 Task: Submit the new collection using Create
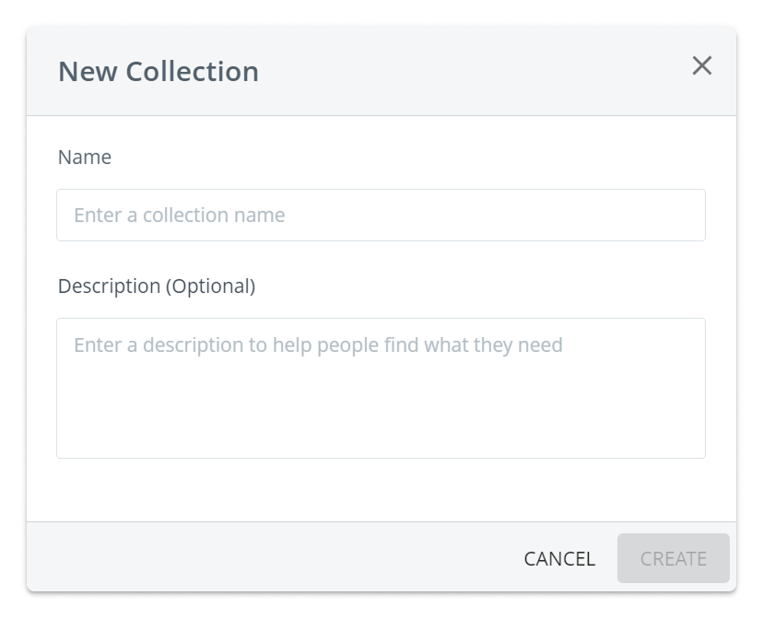674,558
